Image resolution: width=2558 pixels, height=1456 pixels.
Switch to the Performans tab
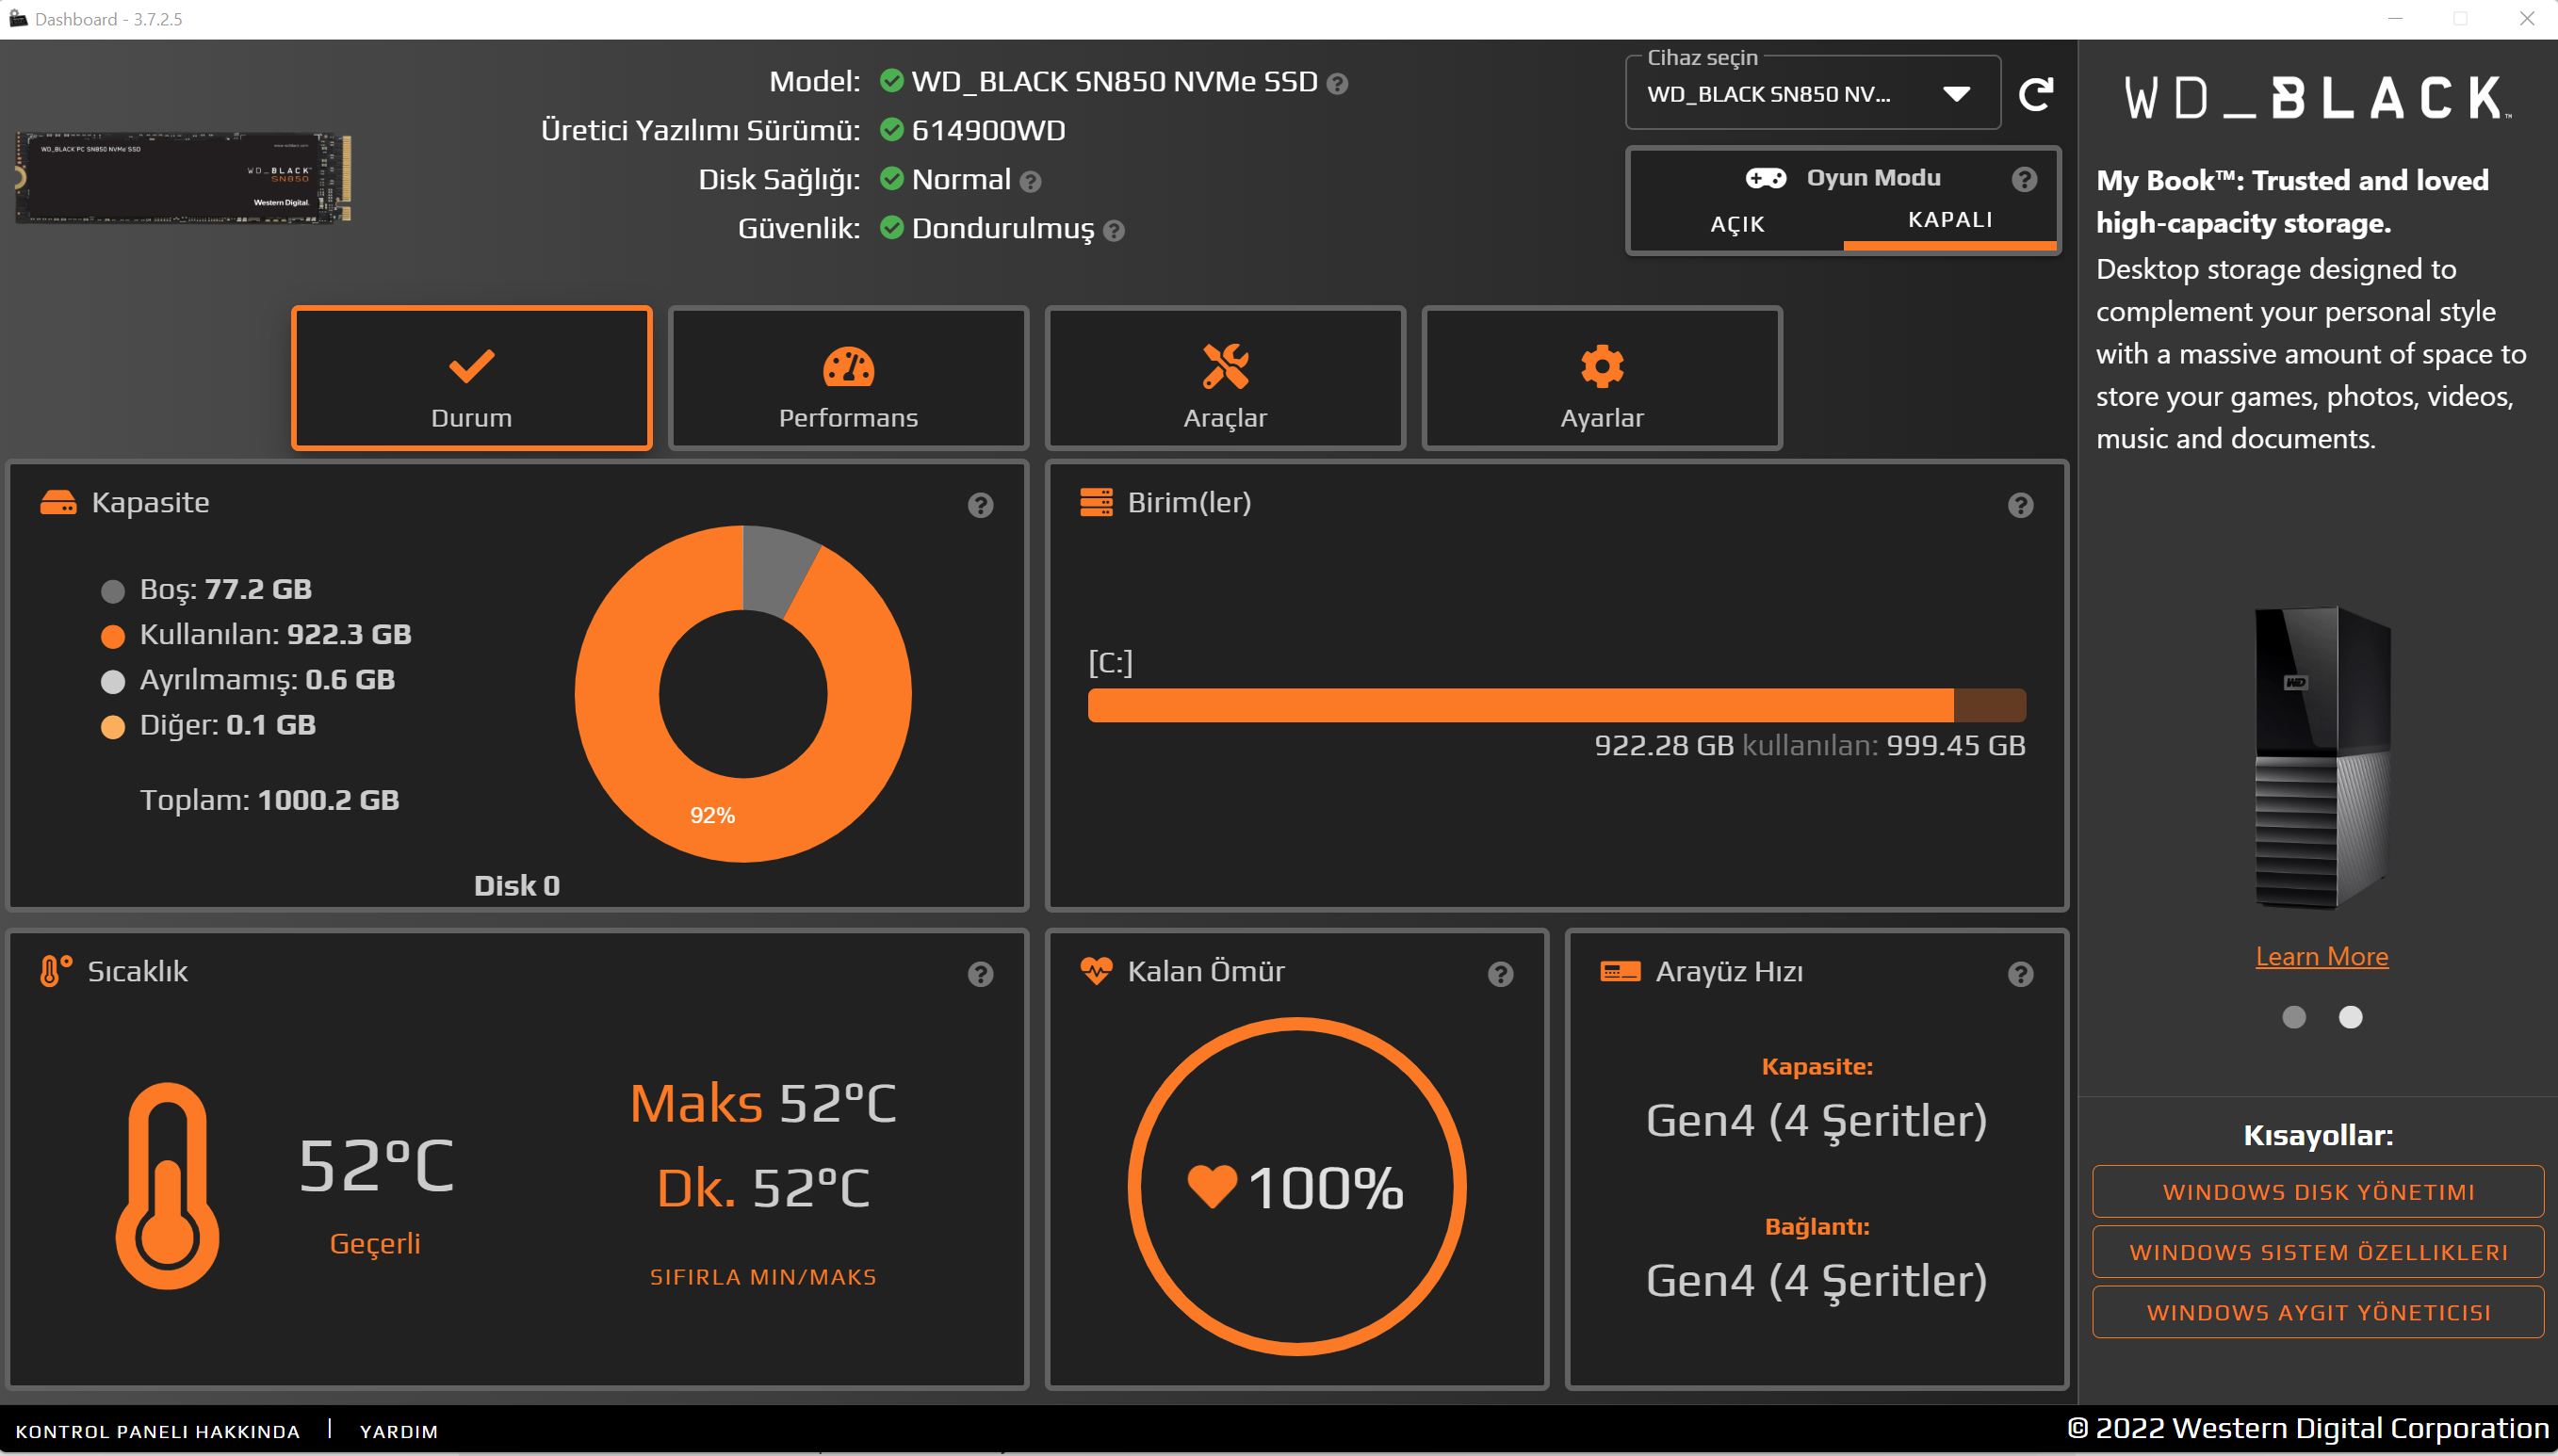coord(847,379)
